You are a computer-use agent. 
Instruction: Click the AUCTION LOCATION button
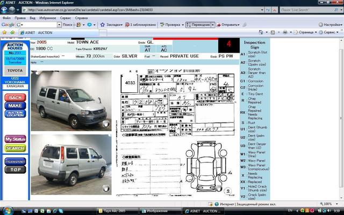[x=15, y=113]
